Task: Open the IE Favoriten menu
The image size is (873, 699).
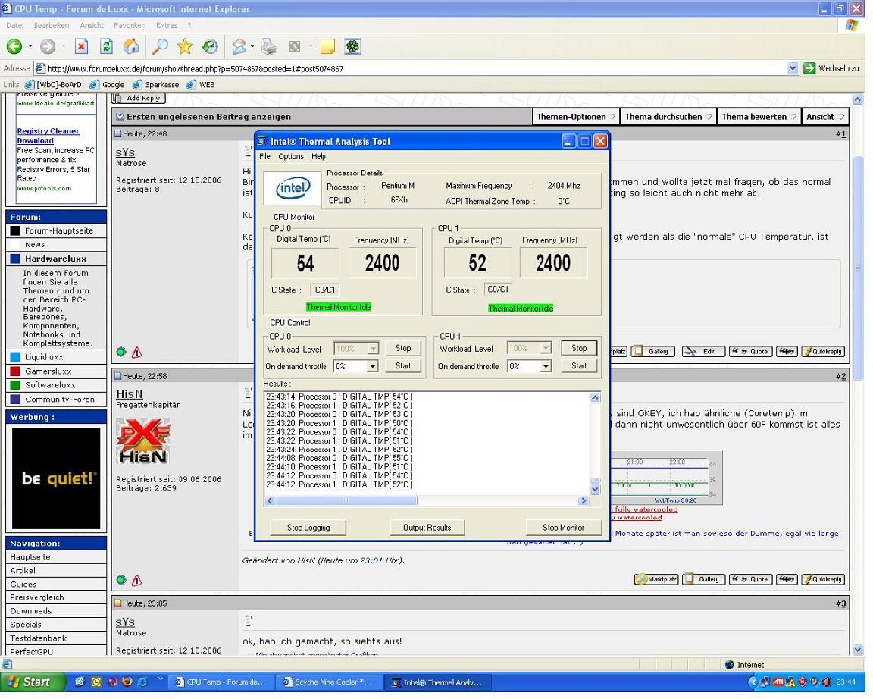Action: [130, 25]
